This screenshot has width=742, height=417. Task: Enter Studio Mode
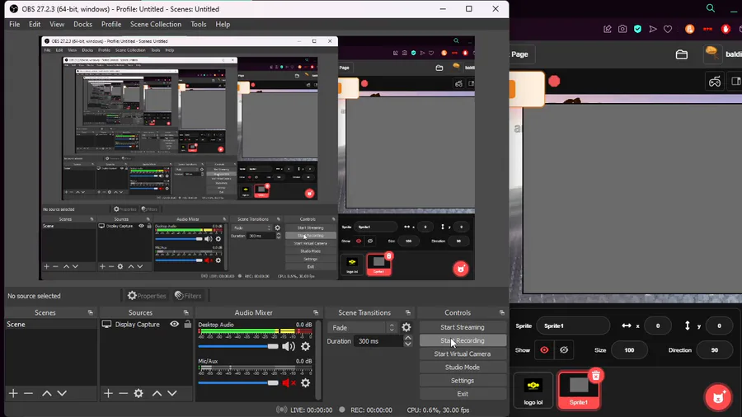(x=463, y=367)
